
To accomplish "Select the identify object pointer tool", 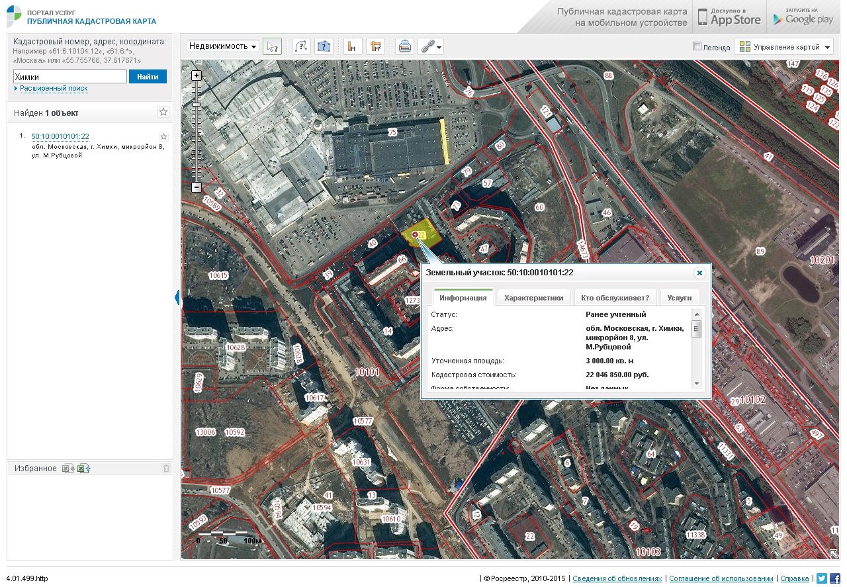I will pos(272,46).
